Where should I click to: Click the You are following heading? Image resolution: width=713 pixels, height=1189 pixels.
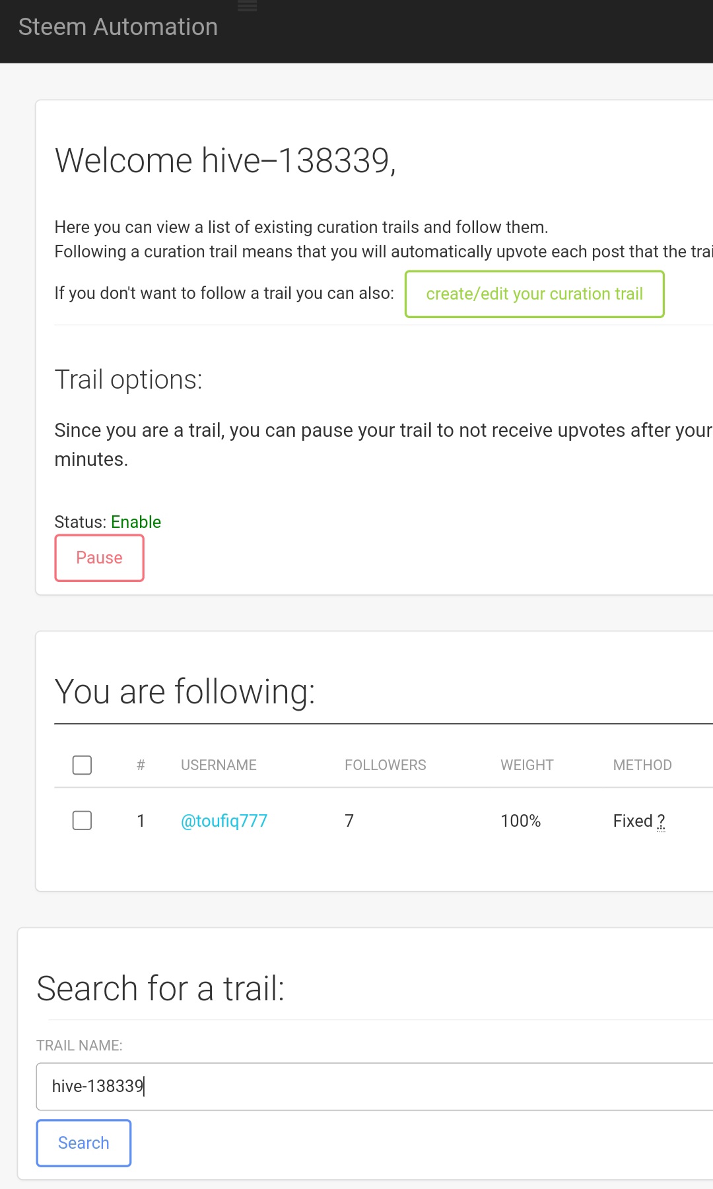coord(185,692)
